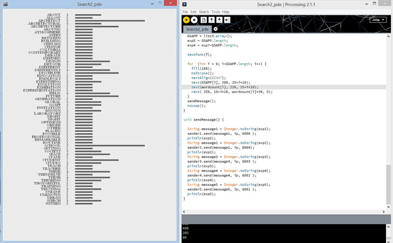Select the Search2_pde editor tab
Viewport: 393px width, 243px height.
point(197,29)
